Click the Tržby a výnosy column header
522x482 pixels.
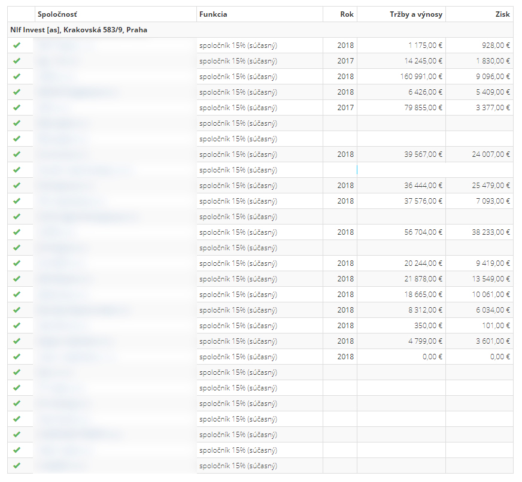(x=415, y=14)
